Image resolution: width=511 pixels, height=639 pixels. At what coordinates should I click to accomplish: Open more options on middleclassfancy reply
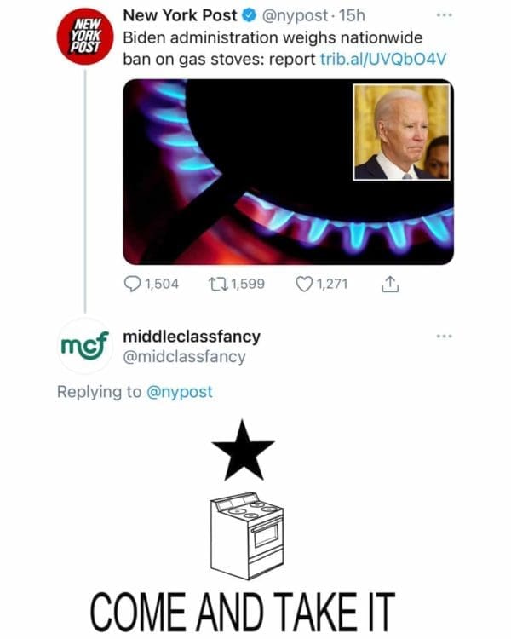click(x=443, y=336)
